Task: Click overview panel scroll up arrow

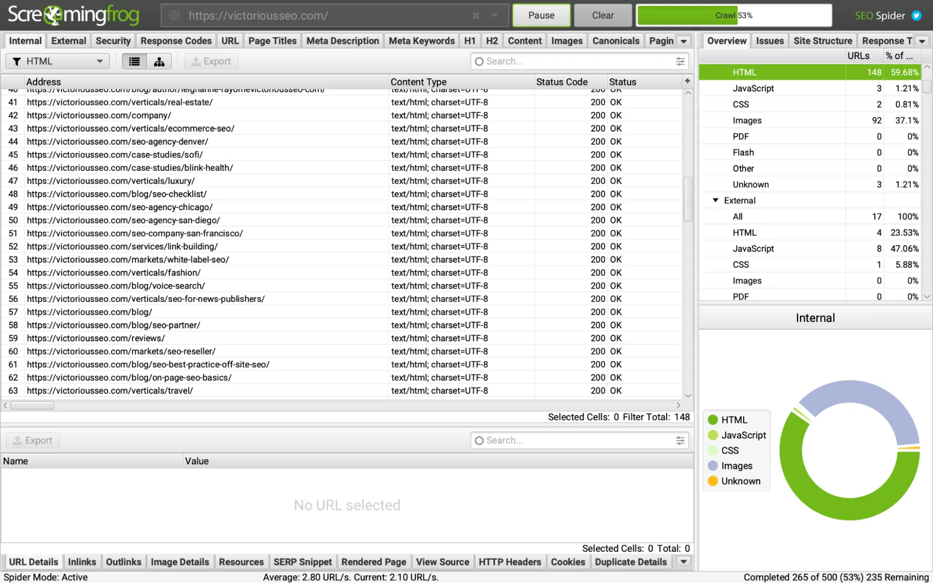Action: click(x=927, y=67)
